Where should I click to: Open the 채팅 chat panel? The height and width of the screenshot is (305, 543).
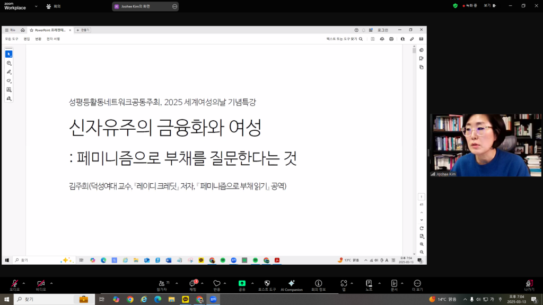pyautogui.click(x=193, y=285)
